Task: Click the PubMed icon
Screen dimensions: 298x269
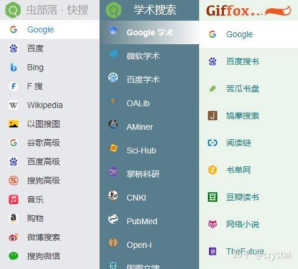Action: click(113, 219)
